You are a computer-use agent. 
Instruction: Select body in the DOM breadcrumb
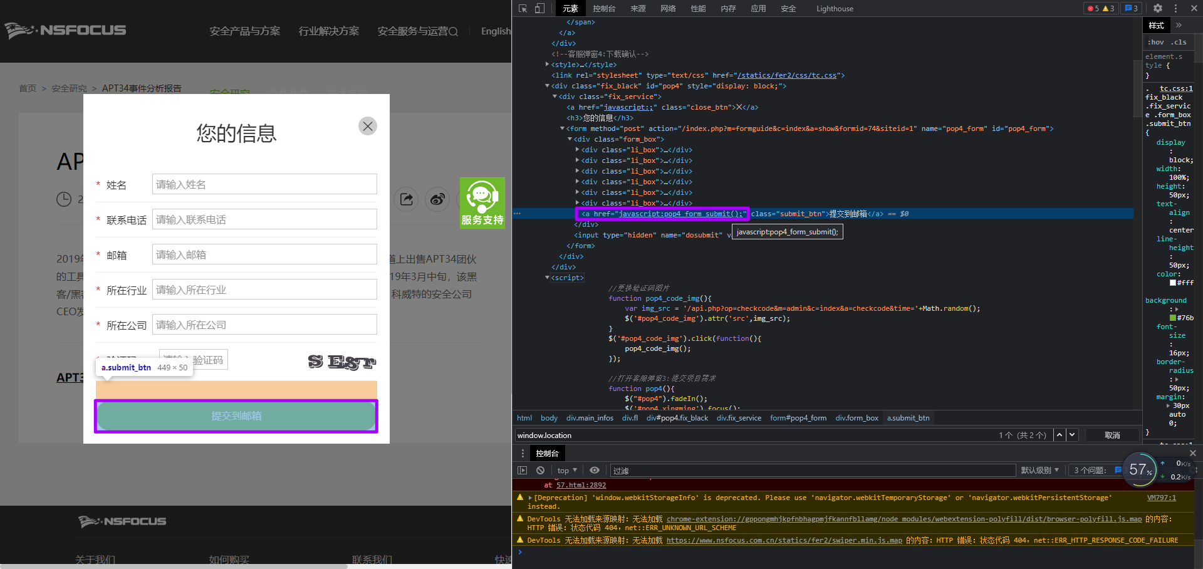click(x=549, y=418)
